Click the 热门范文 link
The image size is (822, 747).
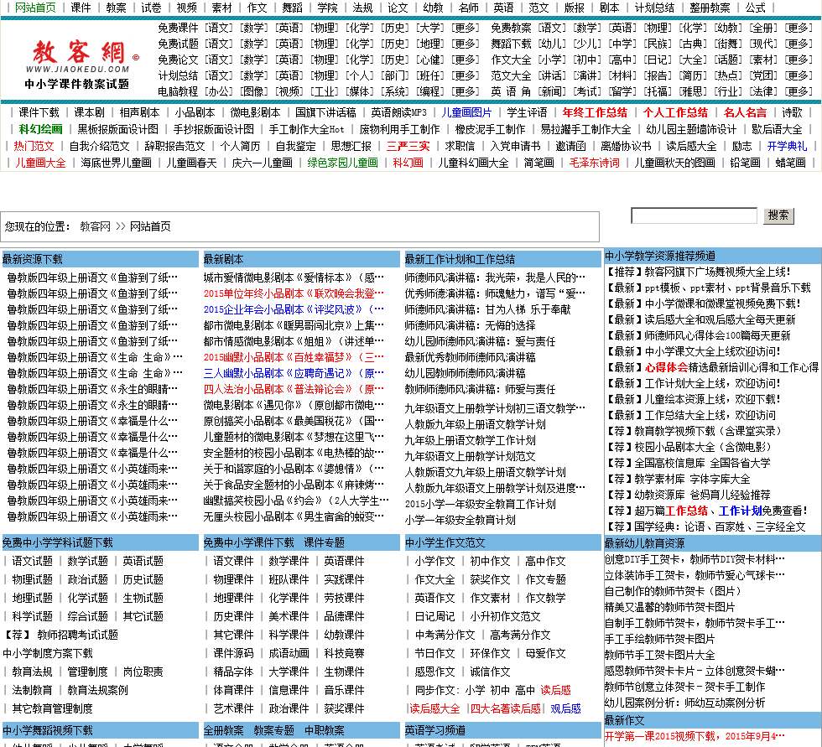[34, 146]
